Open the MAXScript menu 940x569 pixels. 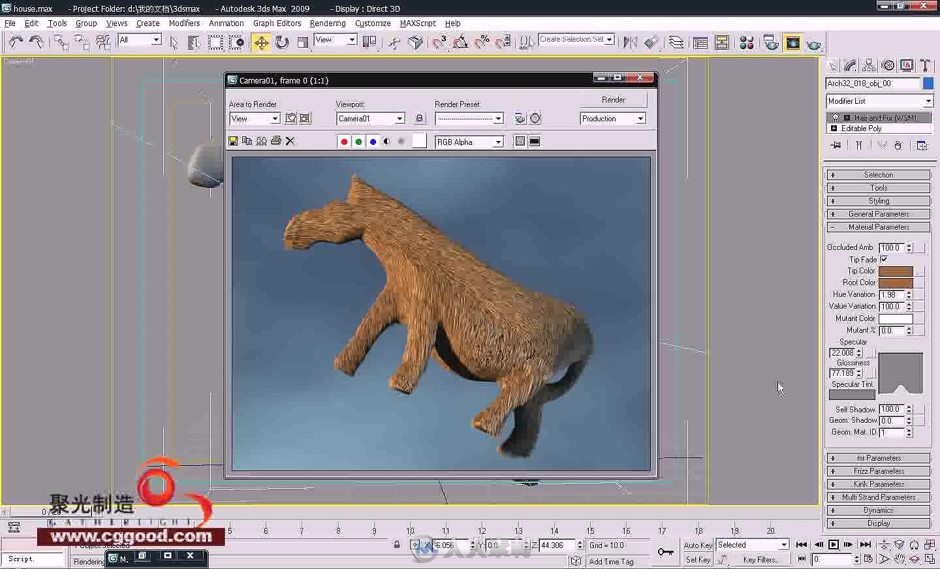[418, 23]
